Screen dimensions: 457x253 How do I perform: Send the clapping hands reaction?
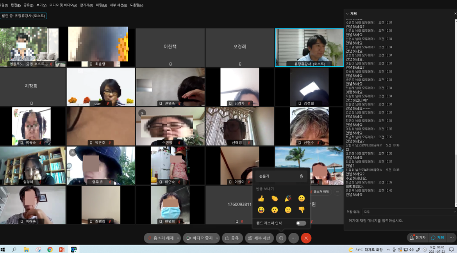(275, 199)
